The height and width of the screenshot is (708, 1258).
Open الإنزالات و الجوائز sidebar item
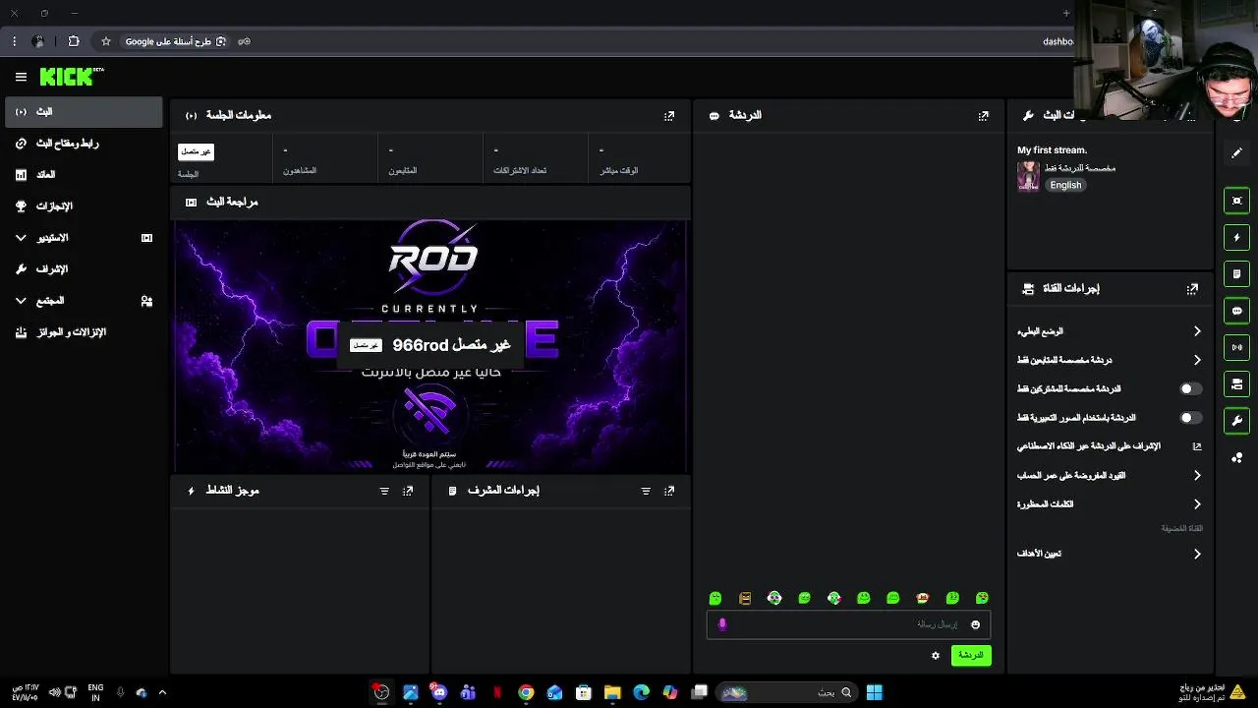click(84, 332)
